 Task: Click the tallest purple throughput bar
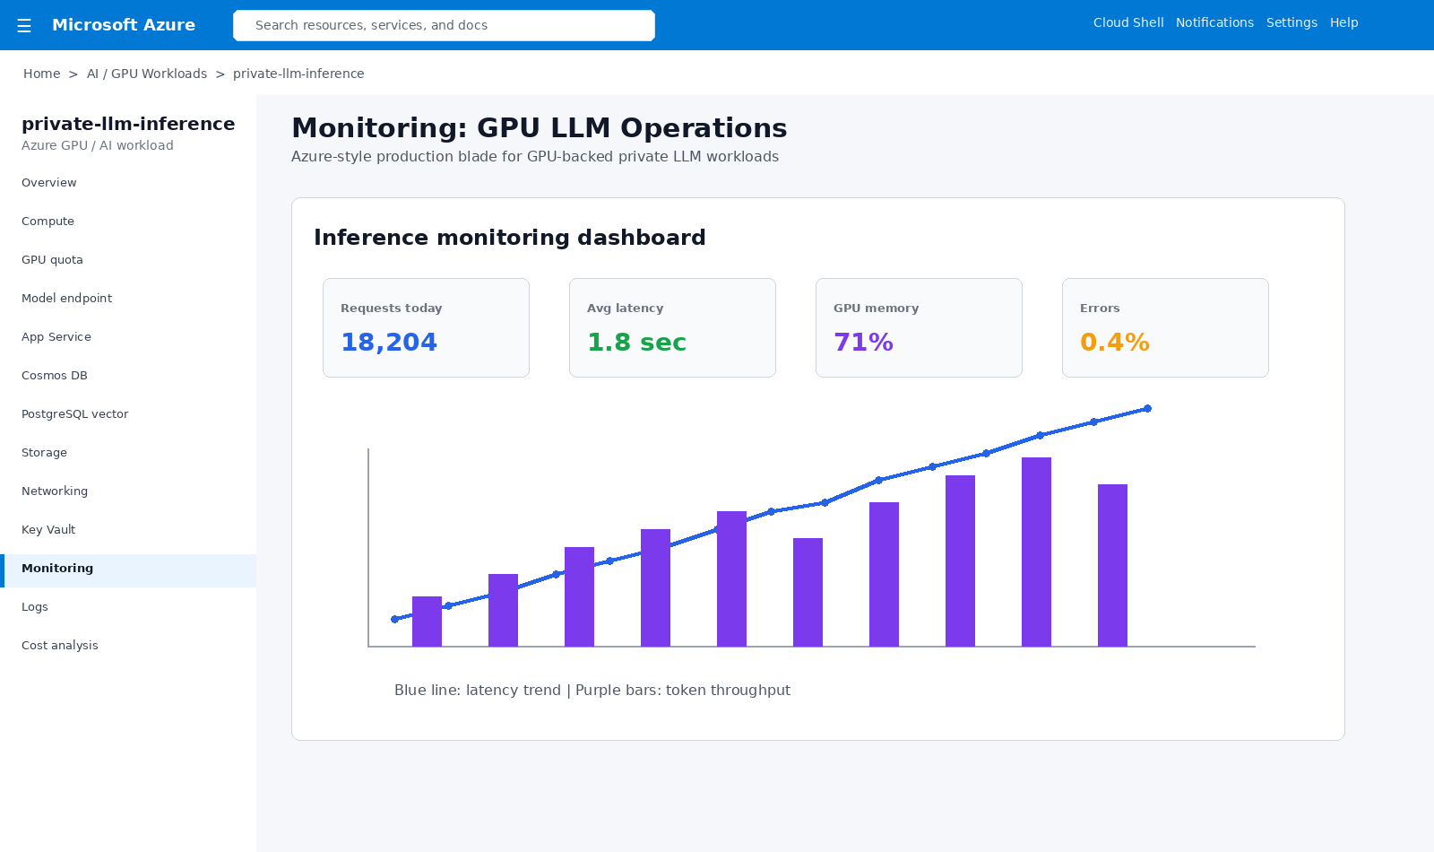pos(1036,552)
